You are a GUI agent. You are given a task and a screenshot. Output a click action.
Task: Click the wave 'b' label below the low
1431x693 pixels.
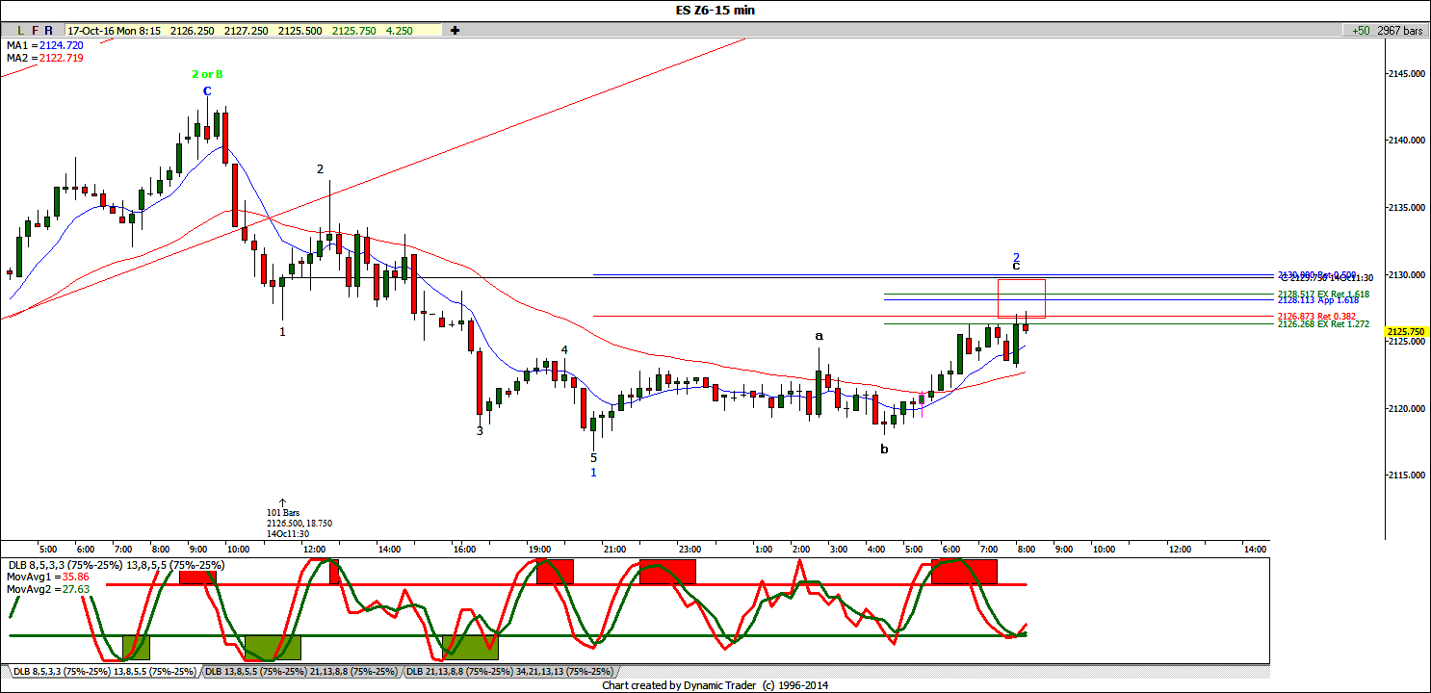pyautogui.click(x=884, y=449)
